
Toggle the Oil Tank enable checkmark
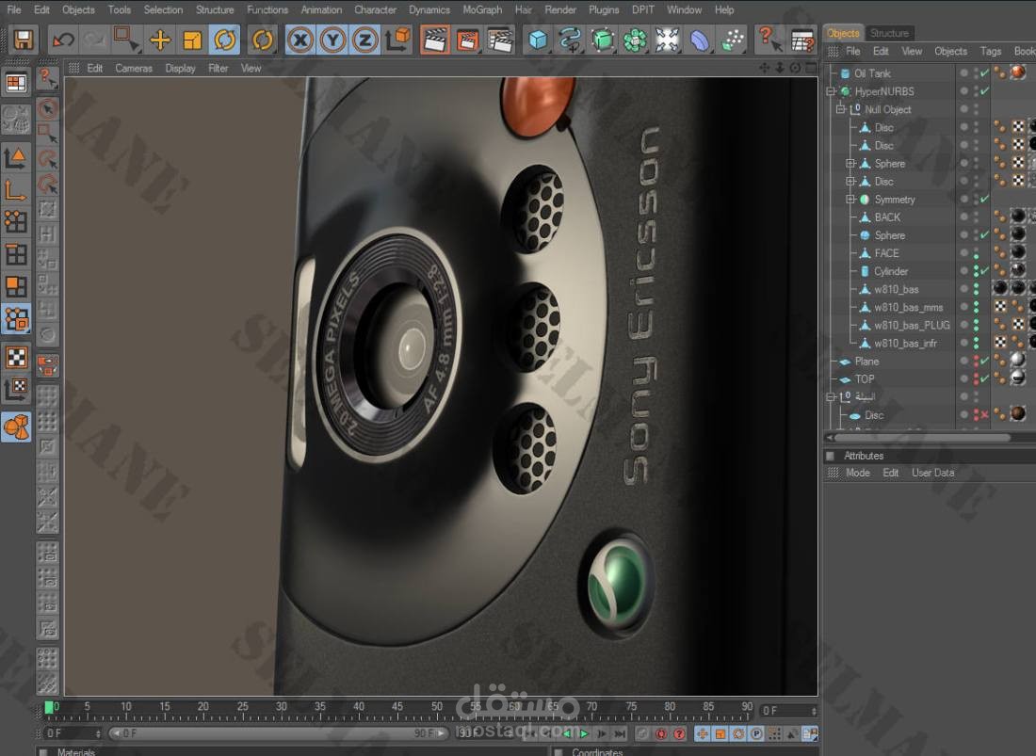[985, 73]
